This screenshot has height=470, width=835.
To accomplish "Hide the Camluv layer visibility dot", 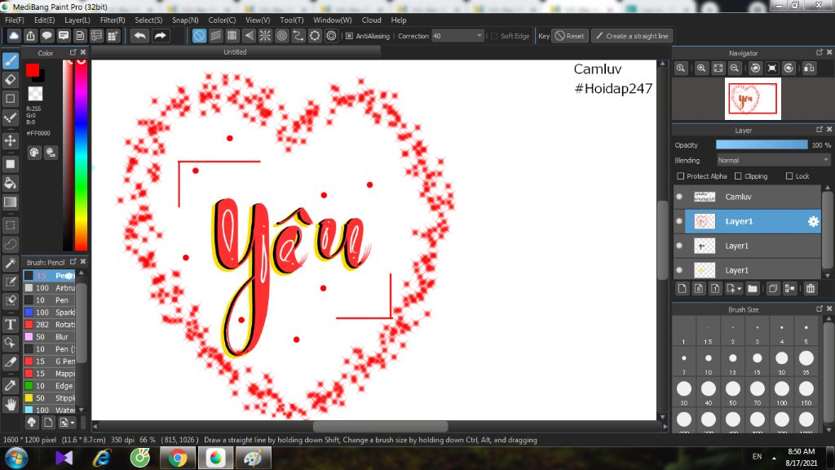I will click(x=679, y=197).
